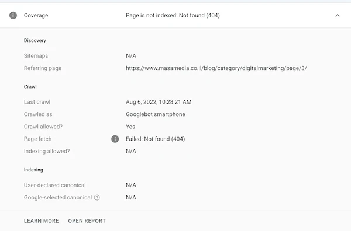Click the 'Googlebot smartphone' value
Image resolution: width=351 pixels, height=231 pixels.
[x=156, y=114]
